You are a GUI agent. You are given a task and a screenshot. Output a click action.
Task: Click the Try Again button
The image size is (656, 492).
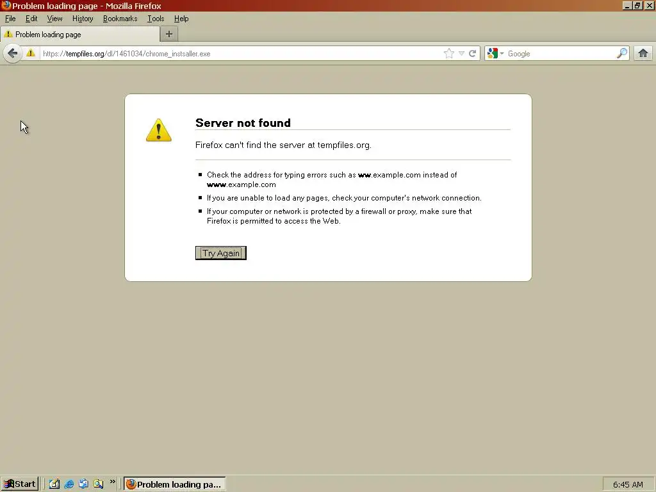tap(221, 253)
